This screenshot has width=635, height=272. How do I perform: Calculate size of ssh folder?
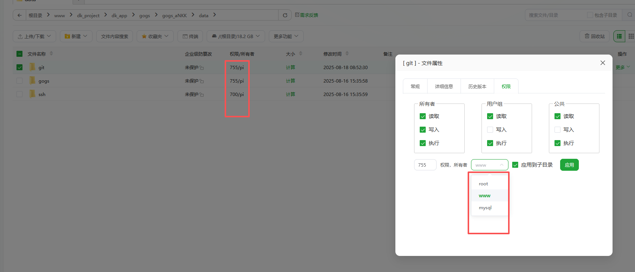coord(291,94)
